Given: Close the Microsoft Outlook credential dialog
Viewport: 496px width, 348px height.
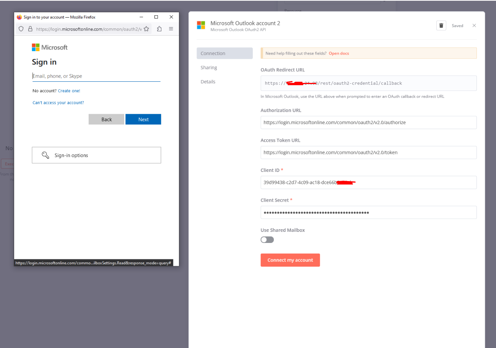Looking at the screenshot, I should [474, 26].
